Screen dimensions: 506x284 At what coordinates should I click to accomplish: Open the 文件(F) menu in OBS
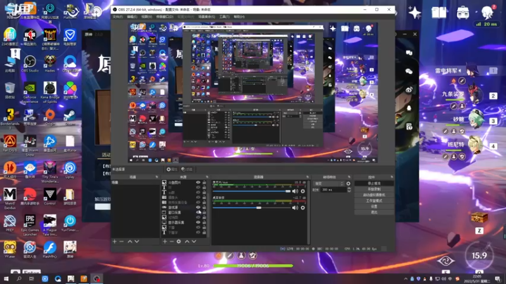point(118,17)
